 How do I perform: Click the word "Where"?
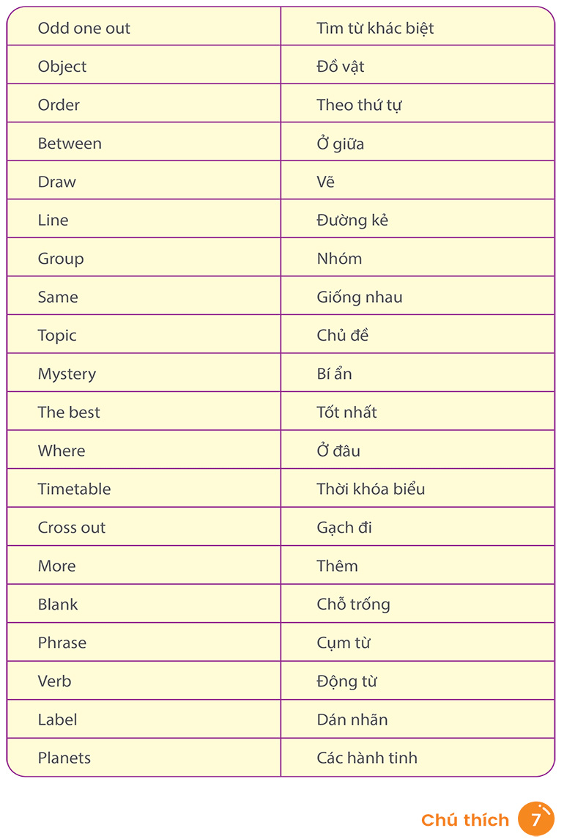point(62,451)
